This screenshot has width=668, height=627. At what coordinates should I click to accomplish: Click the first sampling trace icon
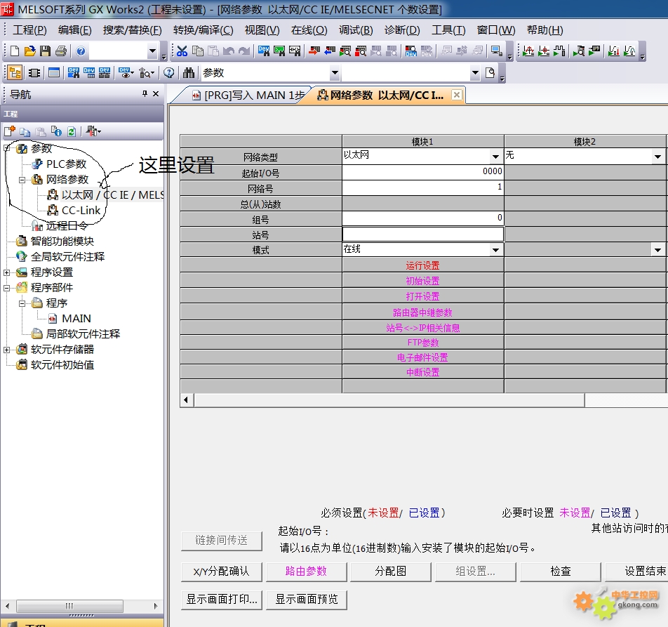pos(528,51)
